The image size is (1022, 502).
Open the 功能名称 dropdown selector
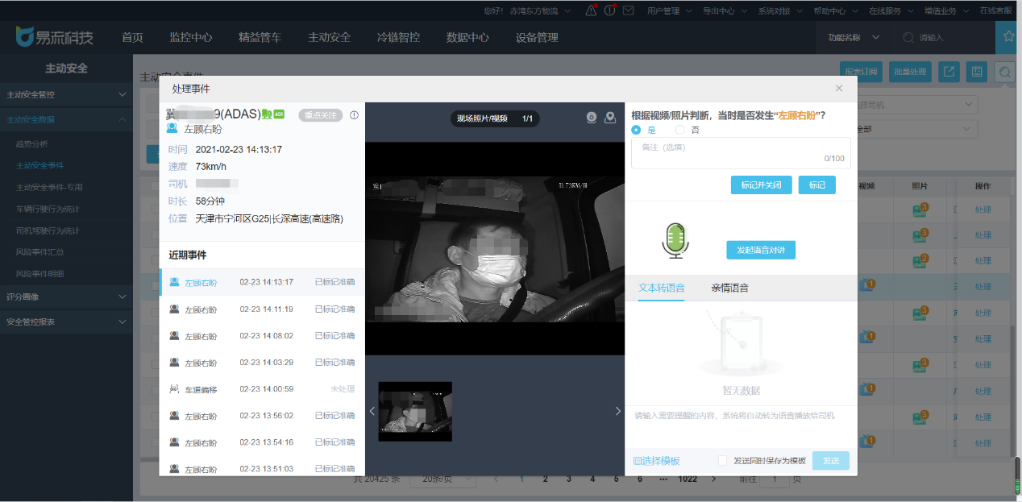coord(853,38)
